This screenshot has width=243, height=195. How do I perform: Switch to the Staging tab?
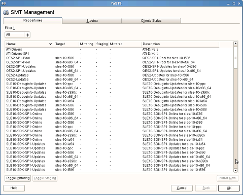(x=92, y=21)
